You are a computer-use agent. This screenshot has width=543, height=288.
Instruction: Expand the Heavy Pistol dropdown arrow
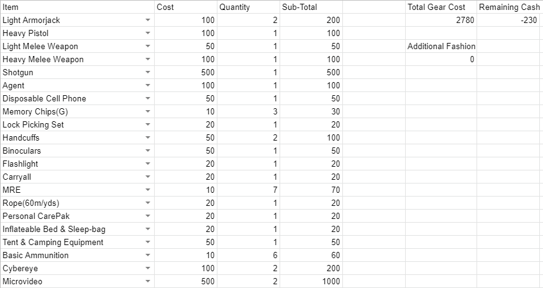[x=148, y=33]
